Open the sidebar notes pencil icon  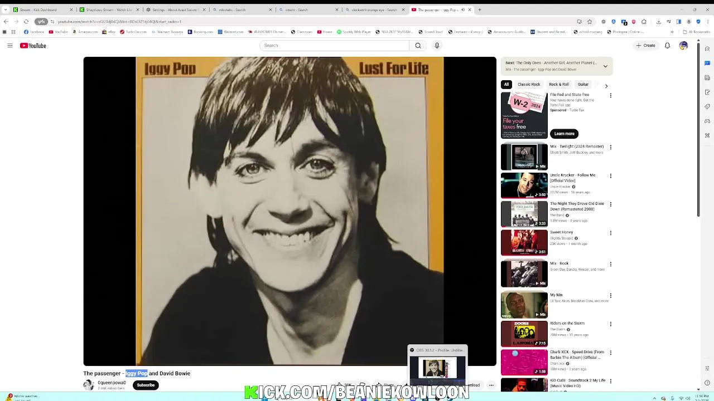coord(707,92)
